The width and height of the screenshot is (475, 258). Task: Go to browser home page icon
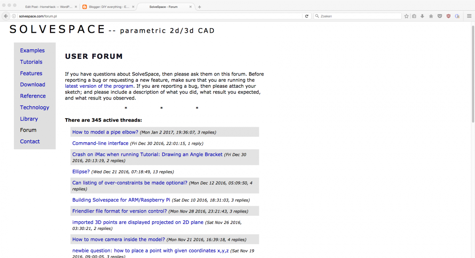tap(431, 16)
